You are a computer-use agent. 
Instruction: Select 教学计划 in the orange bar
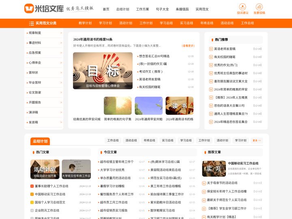point(85,23)
